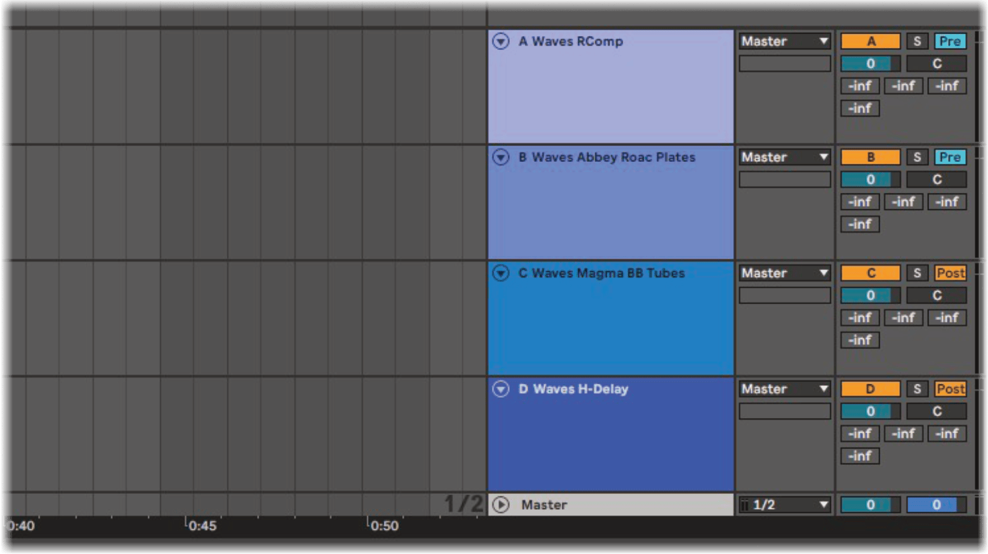Solo the C Waves Magma BB Tubes track

[917, 273]
